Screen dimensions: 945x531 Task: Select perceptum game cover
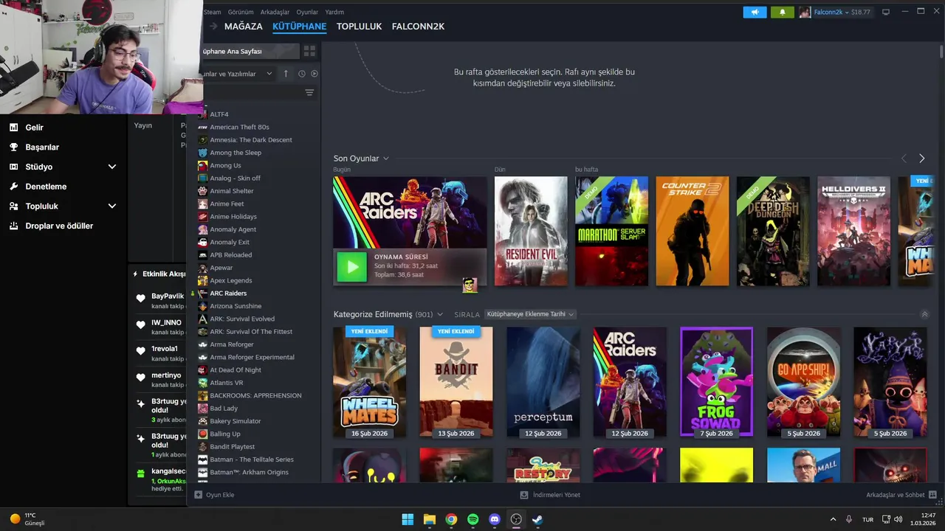tap(543, 382)
